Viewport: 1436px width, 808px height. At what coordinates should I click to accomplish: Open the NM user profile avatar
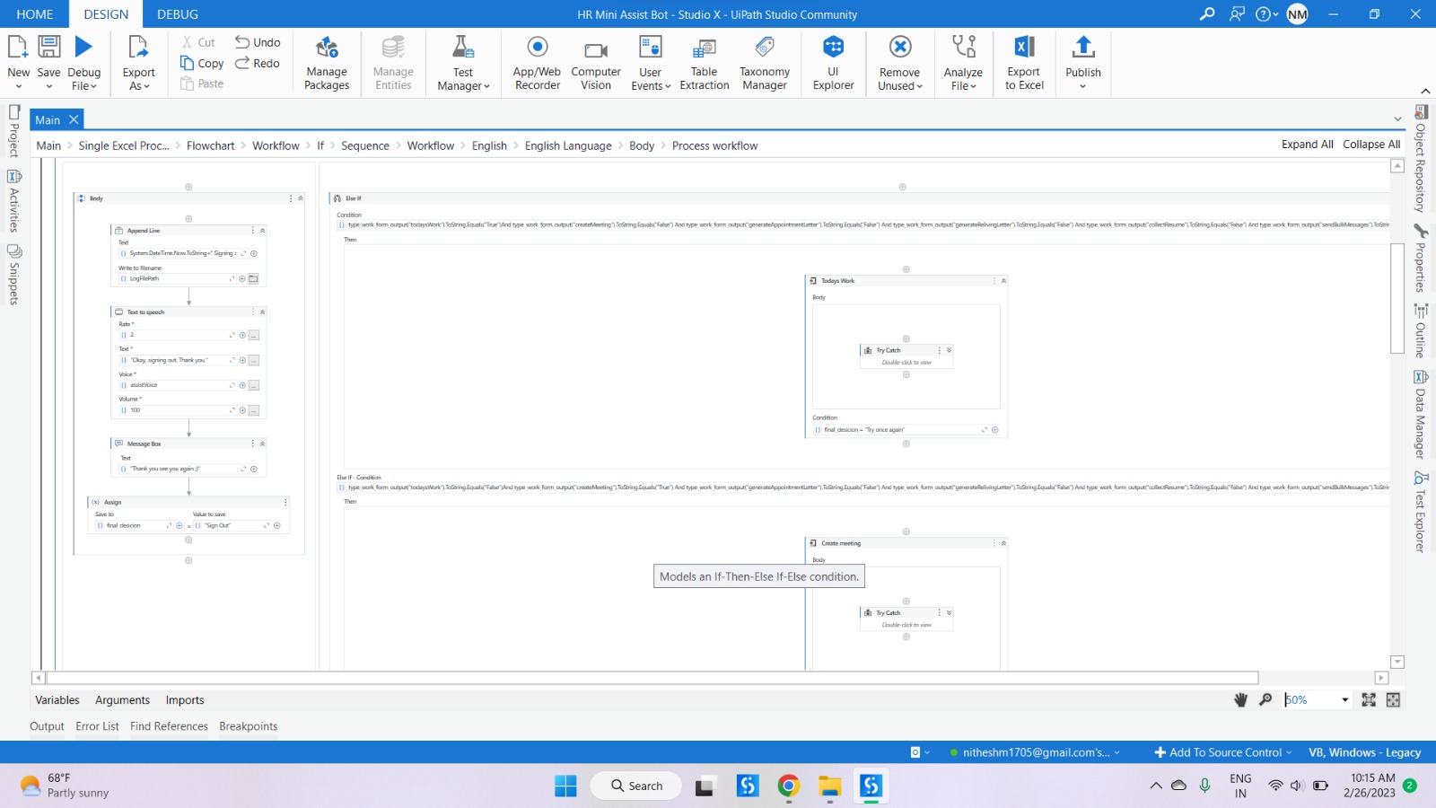coord(1297,13)
